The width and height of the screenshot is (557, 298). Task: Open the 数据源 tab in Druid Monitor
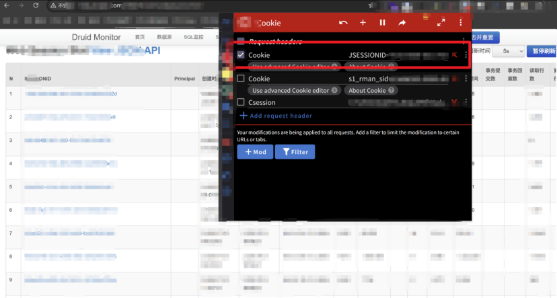tap(164, 37)
